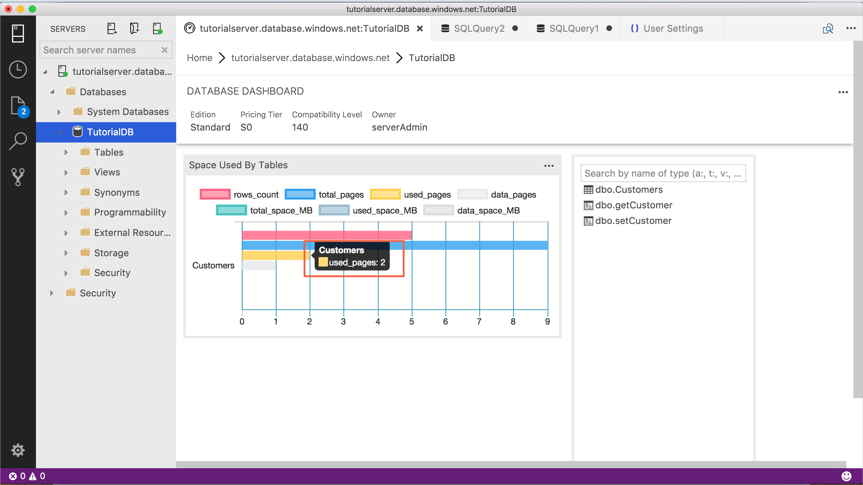
Task: Open the Servers view in activity bar
Action: click(18, 34)
